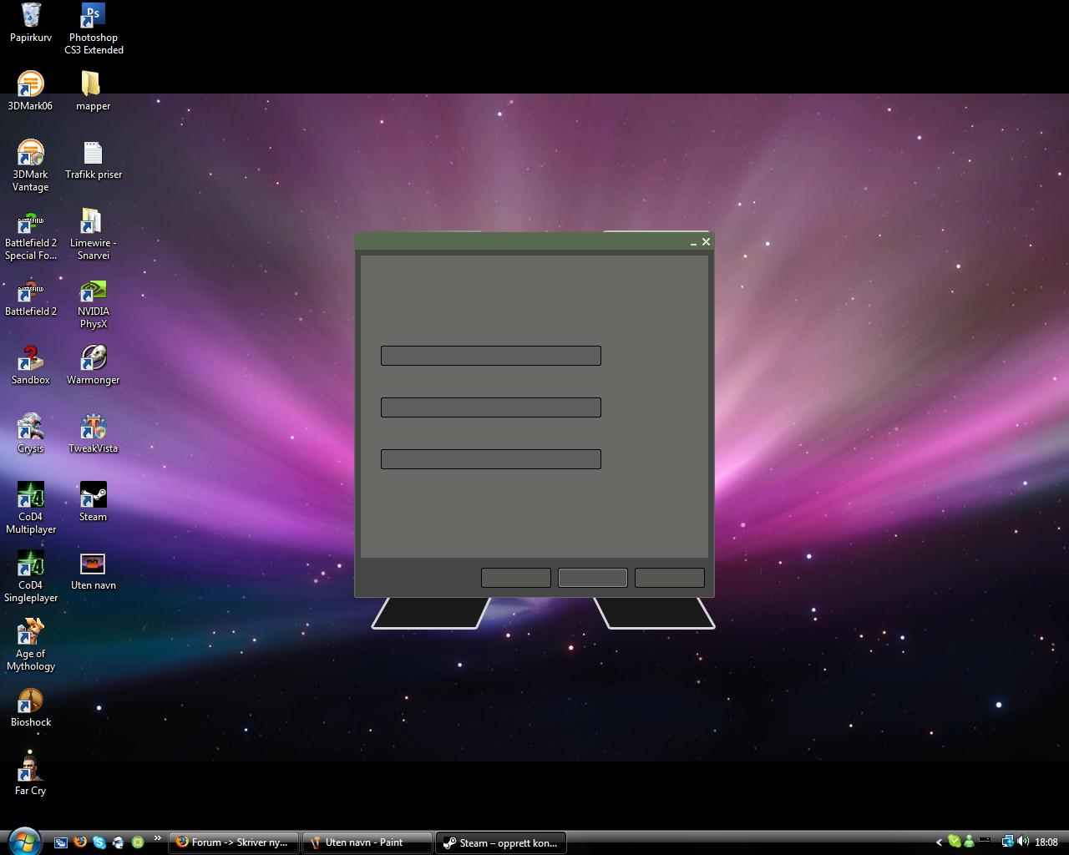Select the Uten navn image file

(93, 570)
